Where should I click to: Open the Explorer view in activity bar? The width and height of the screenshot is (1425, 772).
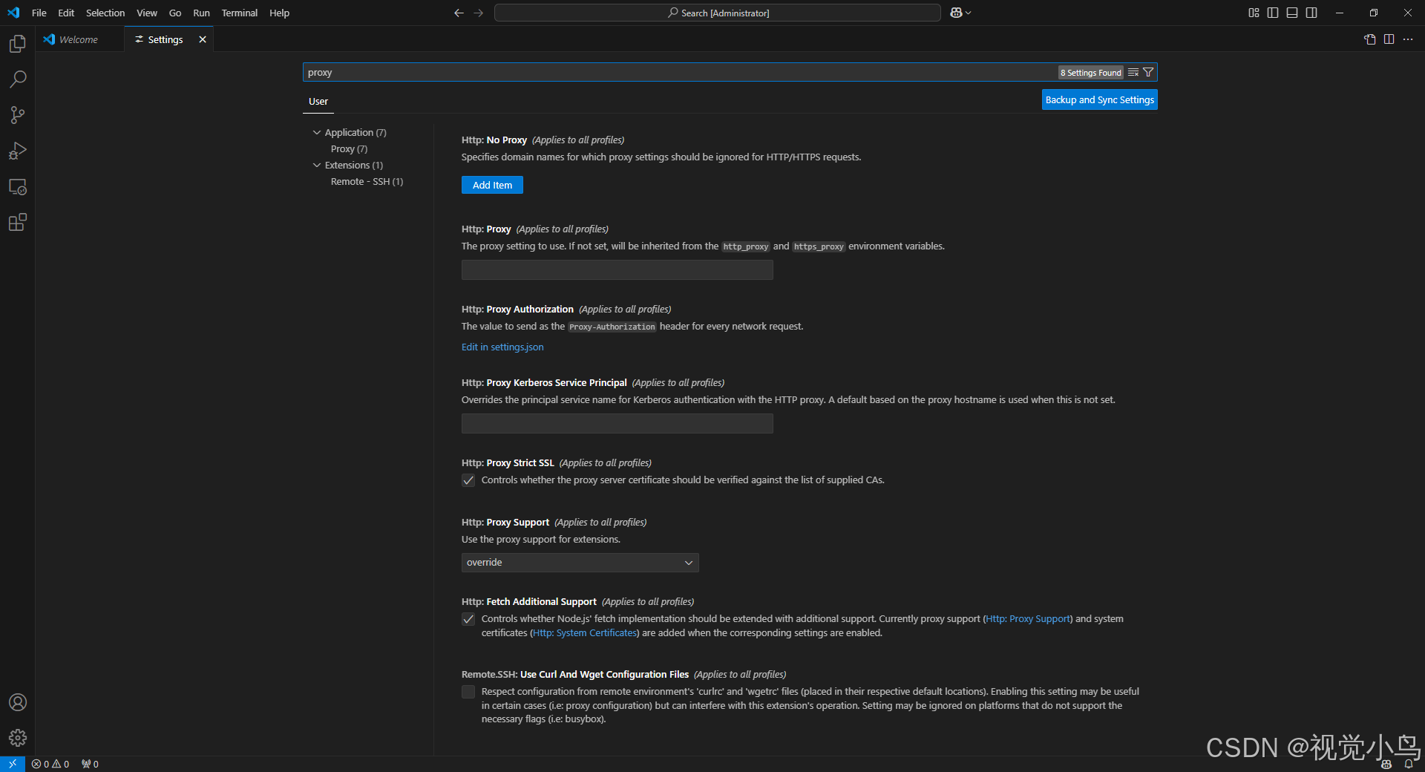18,44
